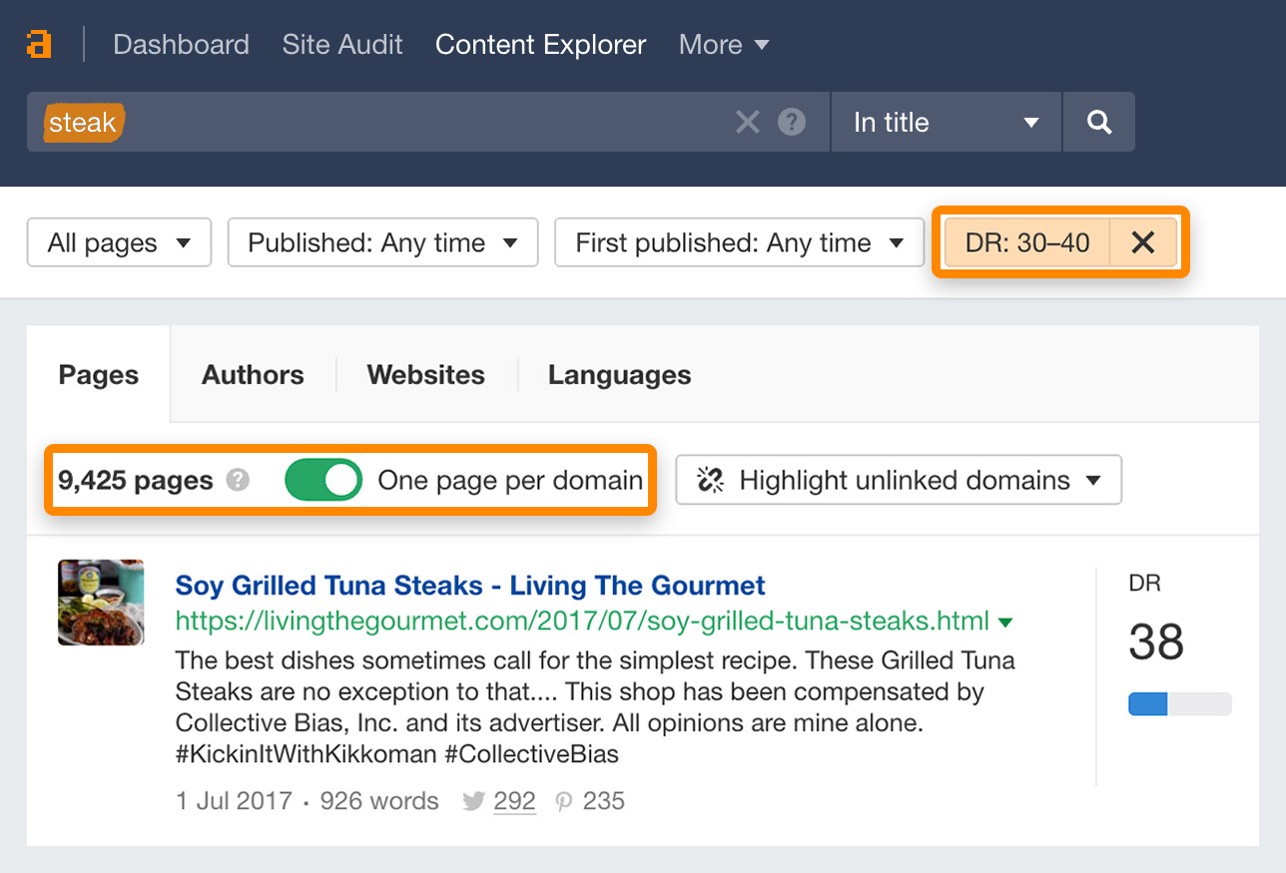Screen dimensions: 1286x873
Task: Expand Highlight unlinked domains dropdown
Action: (899, 481)
